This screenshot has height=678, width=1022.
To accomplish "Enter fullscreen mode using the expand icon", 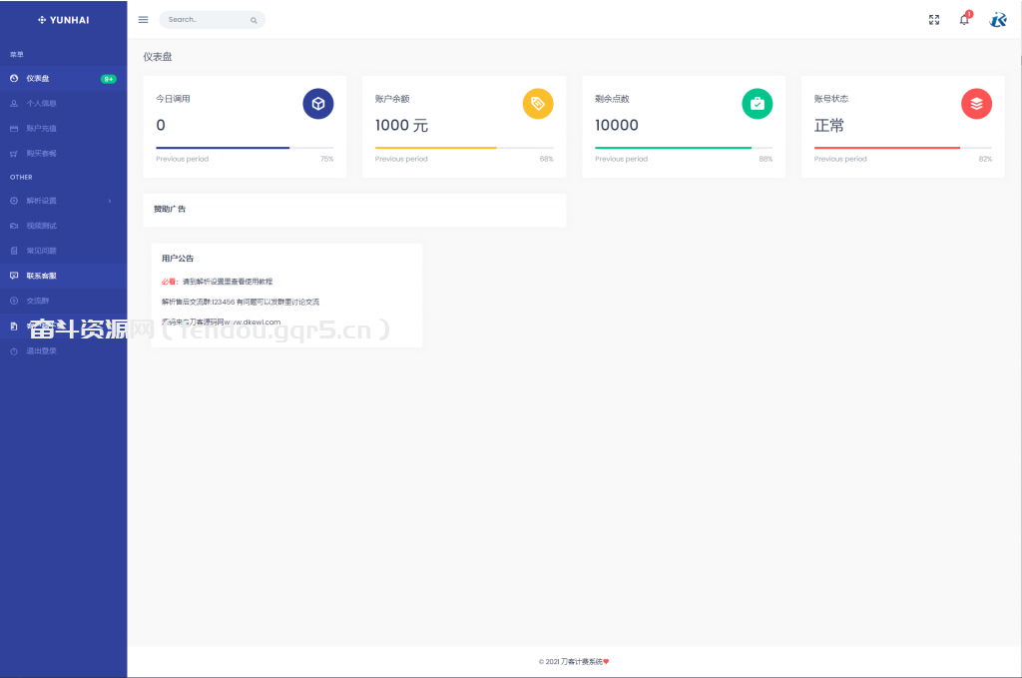I will [x=934, y=20].
